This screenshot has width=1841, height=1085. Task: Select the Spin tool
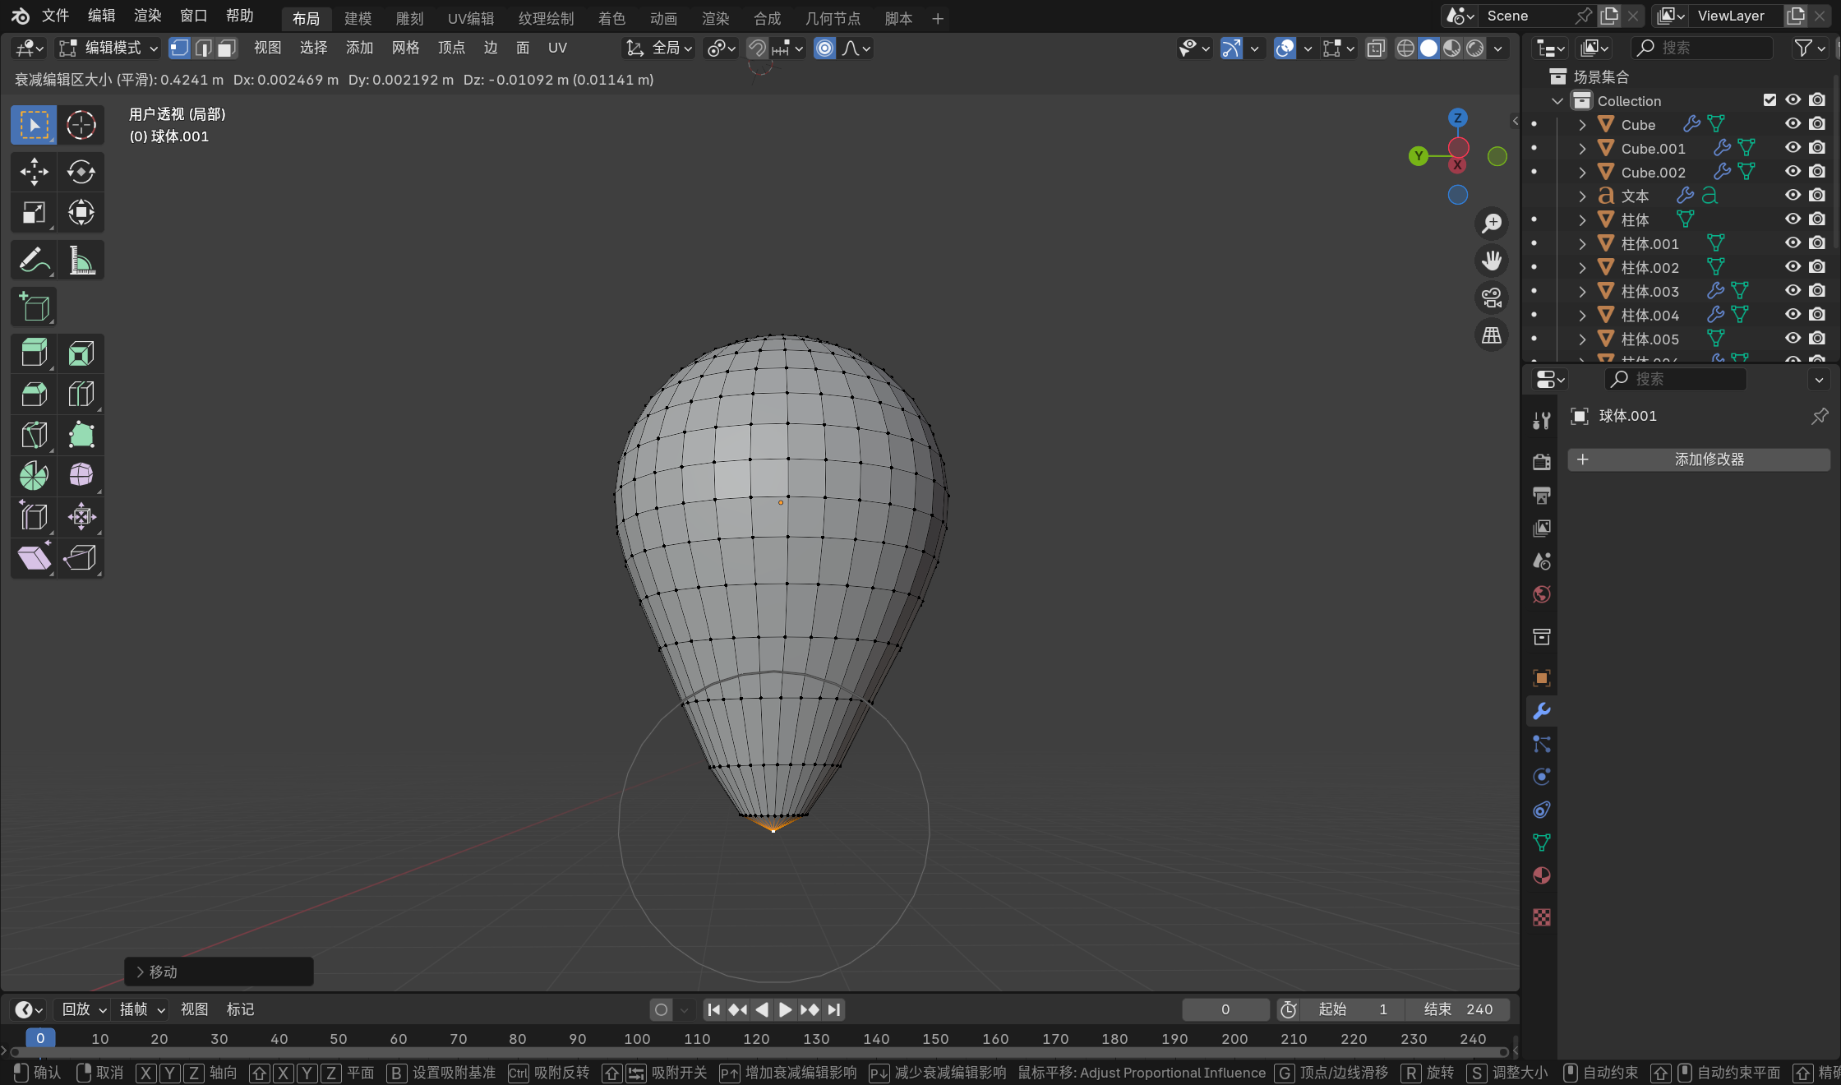coord(34,475)
